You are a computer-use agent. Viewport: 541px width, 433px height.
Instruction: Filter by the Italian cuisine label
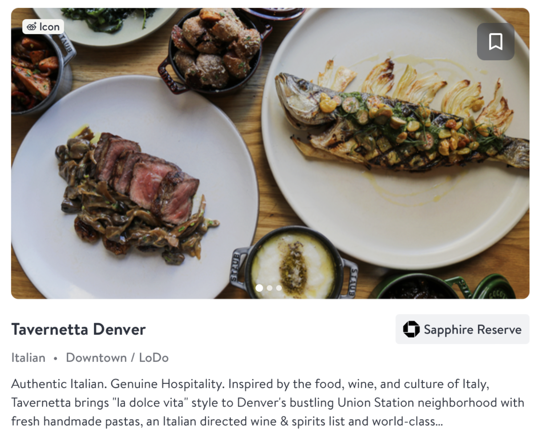[x=28, y=358]
